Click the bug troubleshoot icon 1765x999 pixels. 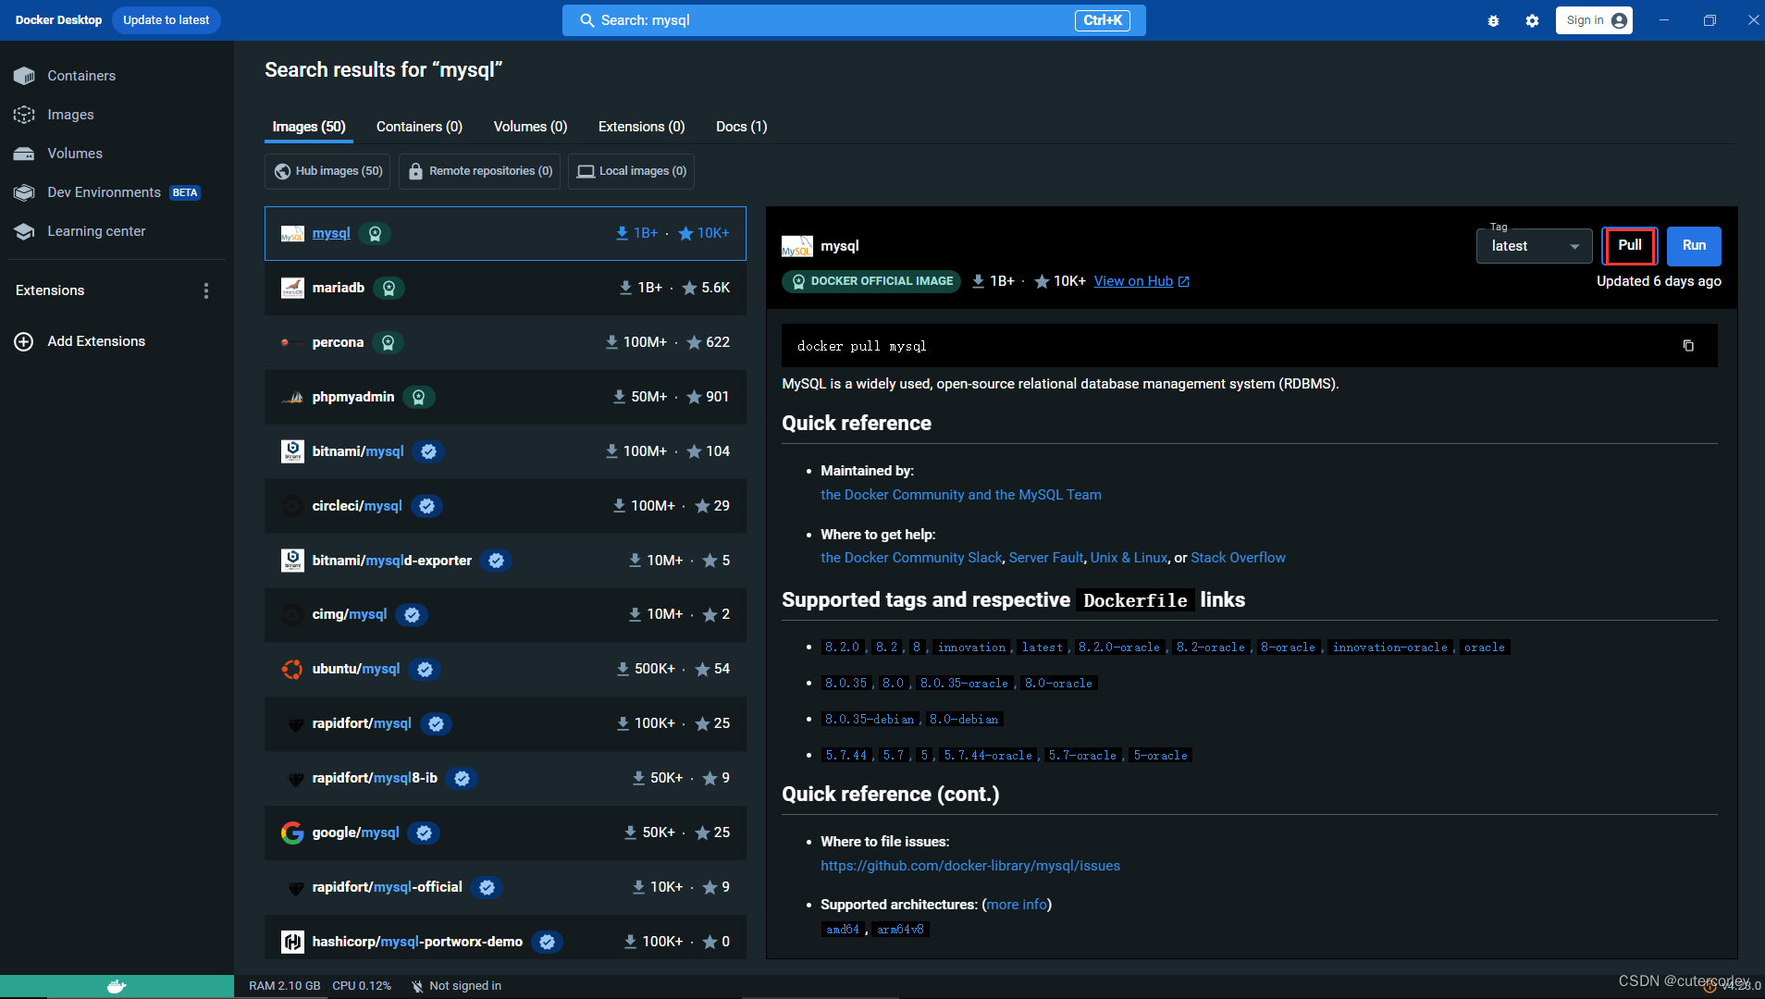coord(1493,20)
